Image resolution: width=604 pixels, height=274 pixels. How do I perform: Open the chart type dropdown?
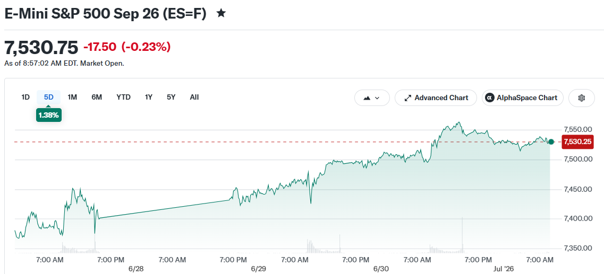point(372,98)
